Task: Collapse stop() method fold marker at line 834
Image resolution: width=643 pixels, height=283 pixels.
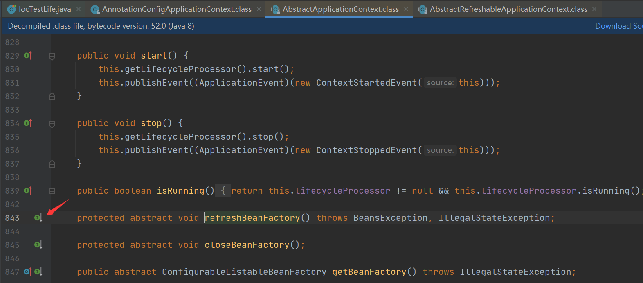Action: coord(52,123)
